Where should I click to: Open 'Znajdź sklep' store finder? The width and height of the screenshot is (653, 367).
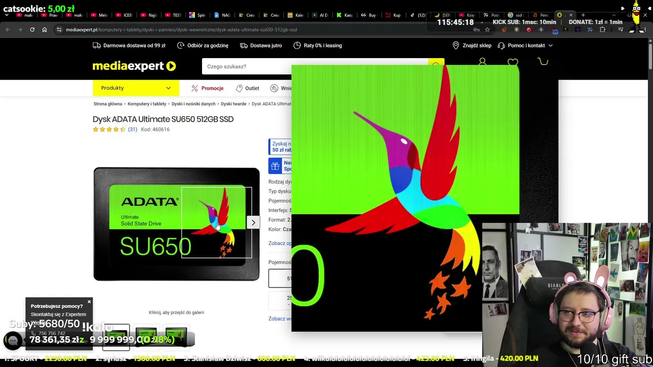pos(472,45)
